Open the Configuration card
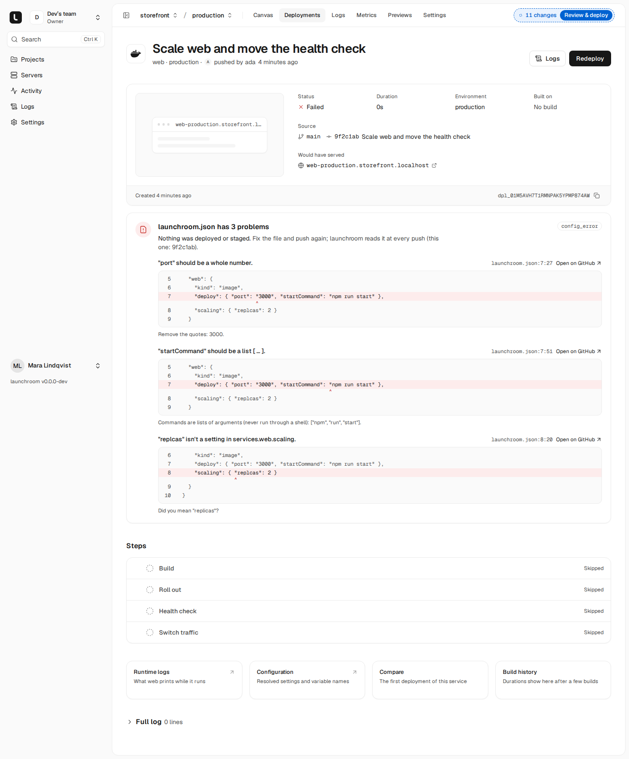This screenshot has height=759, width=629. point(307,680)
